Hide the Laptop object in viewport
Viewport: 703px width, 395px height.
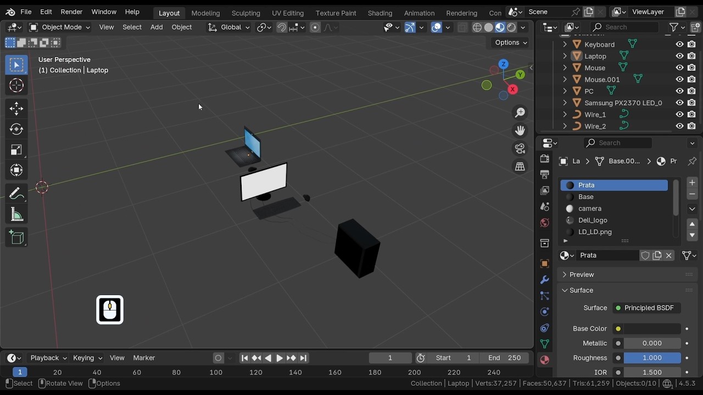click(679, 56)
